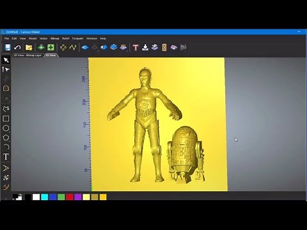Pick the pale yellow colour swatch
The image size is (307, 230).
pos(86,197)
